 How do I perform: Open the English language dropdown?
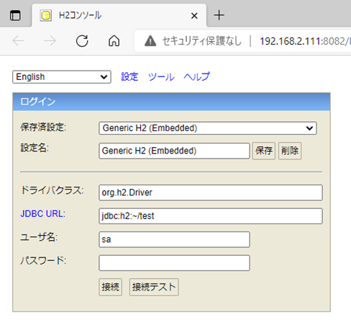[x=62, y=77]
